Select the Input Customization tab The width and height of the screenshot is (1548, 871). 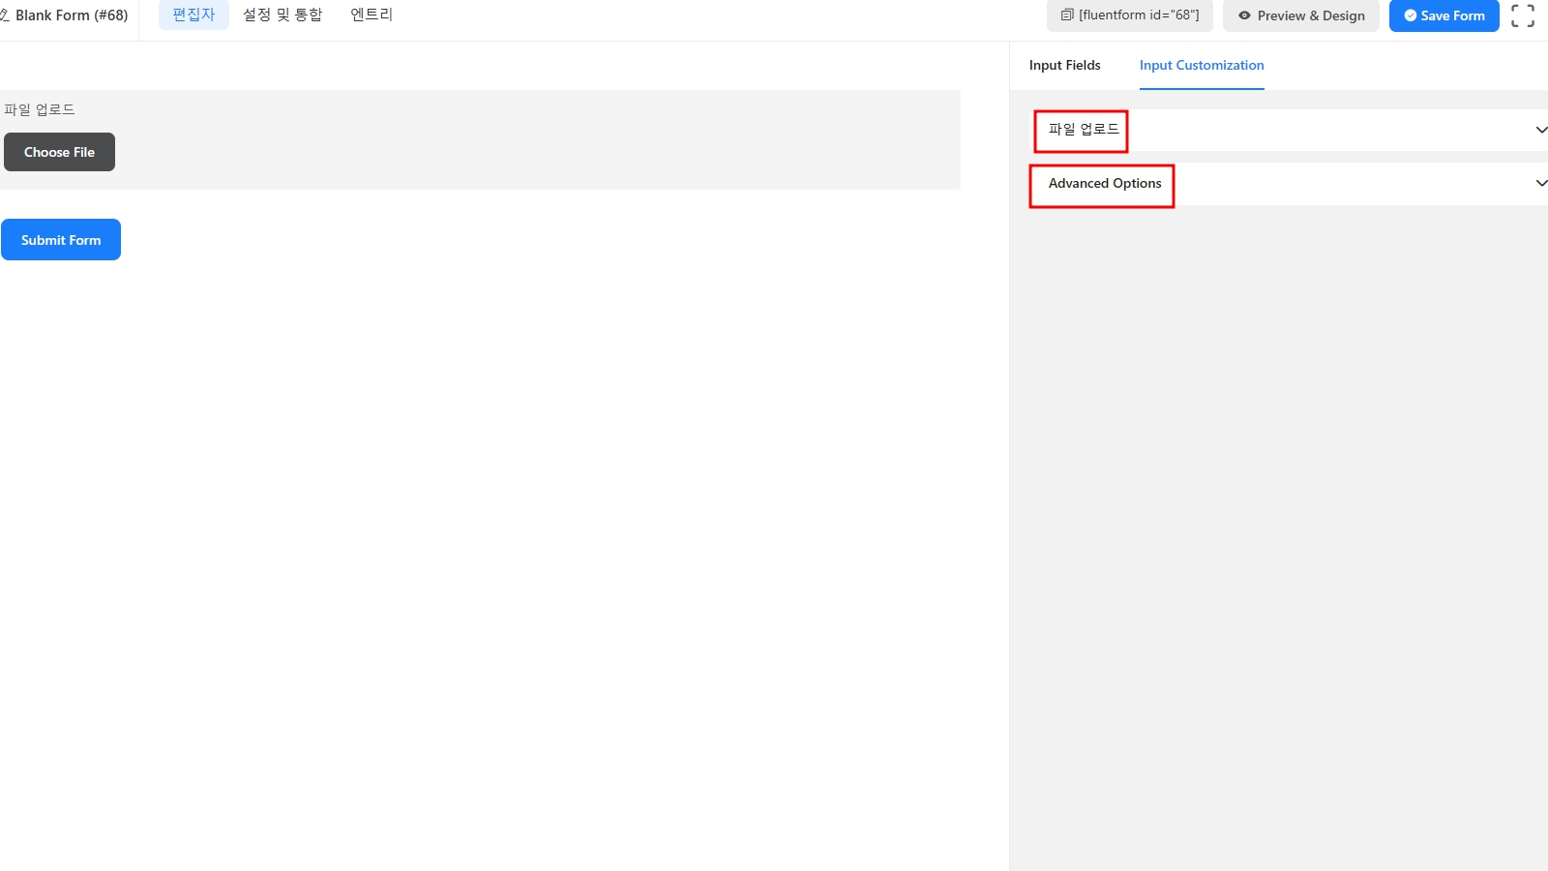point(1202,65)
